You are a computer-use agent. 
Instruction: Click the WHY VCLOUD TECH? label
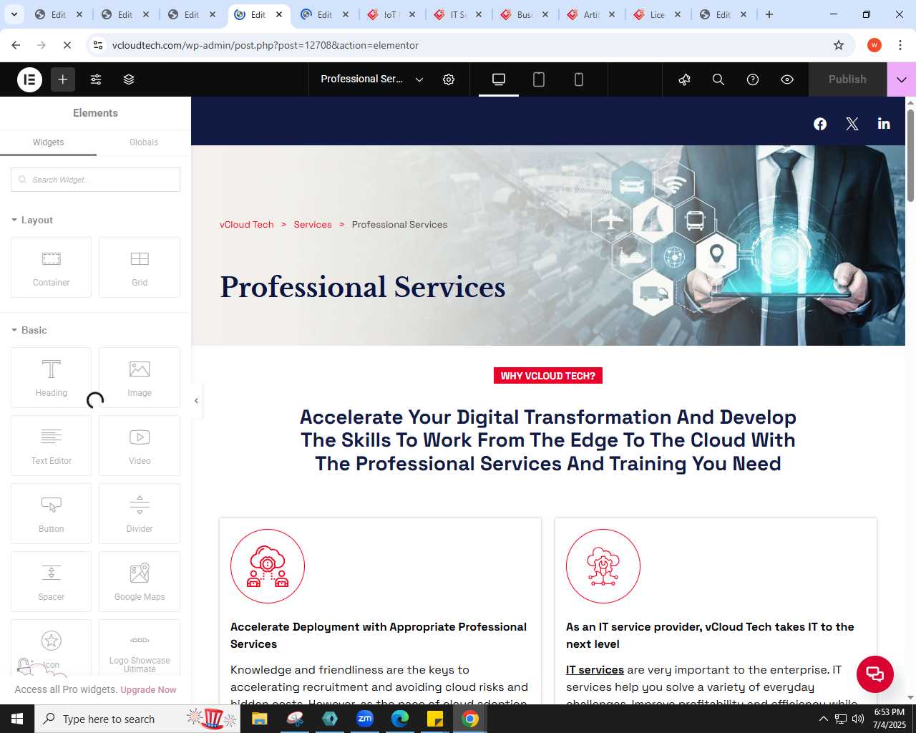click(x=548, y=376)
